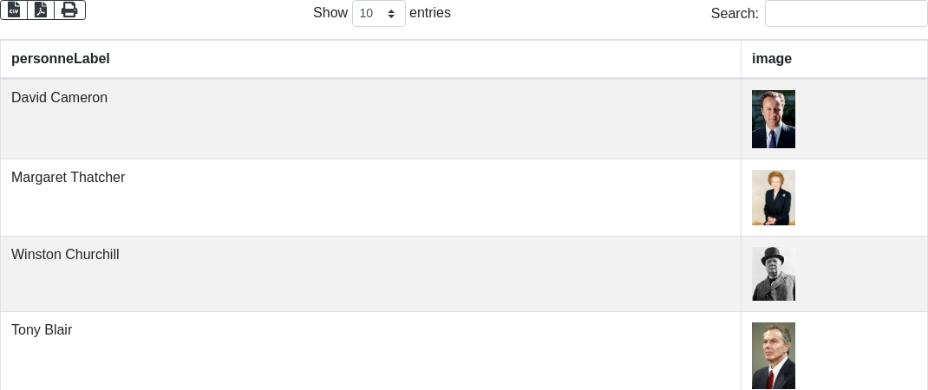Click empty space in Winston Churchill's image cell
The height and width of the screenshot is (390, 928).
point(859,274)
